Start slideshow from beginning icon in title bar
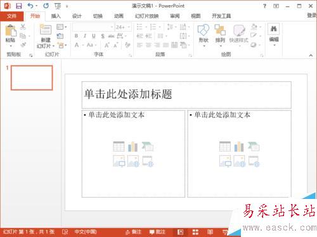This screenshot has width=317, height=237. [x=58, y=6]
